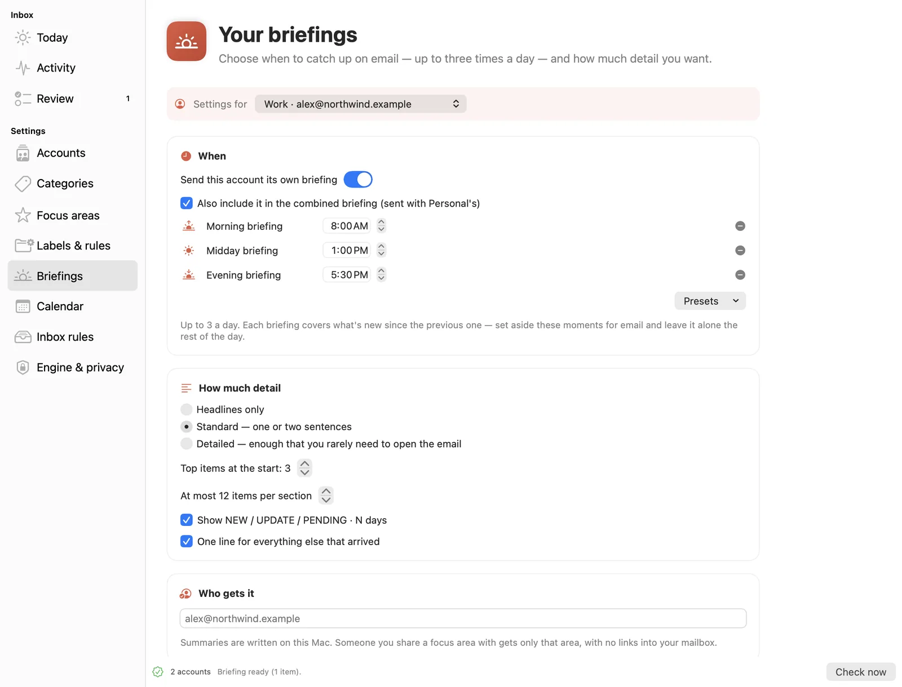The image size is (902, 687).
Task: Click the Midday briefing time stepper
Action: (382, 250)
